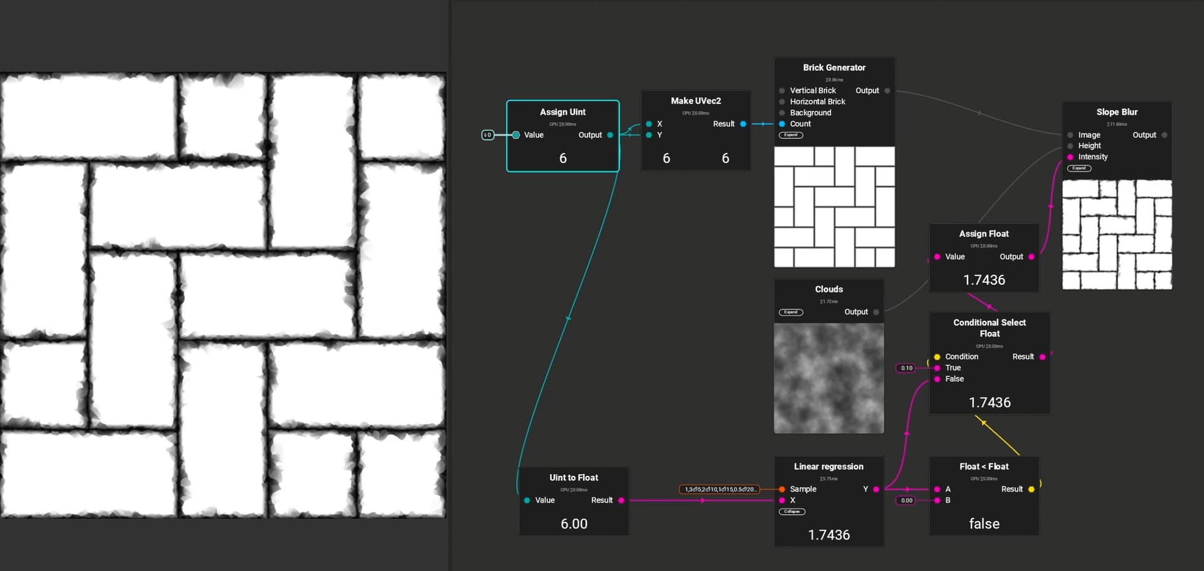The image size is (1204, 571).
Task: Click the Output socket on the Clouds node
Action: [x=876, y=312]
